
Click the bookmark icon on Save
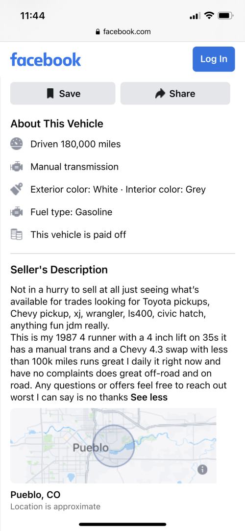[50, 94]
